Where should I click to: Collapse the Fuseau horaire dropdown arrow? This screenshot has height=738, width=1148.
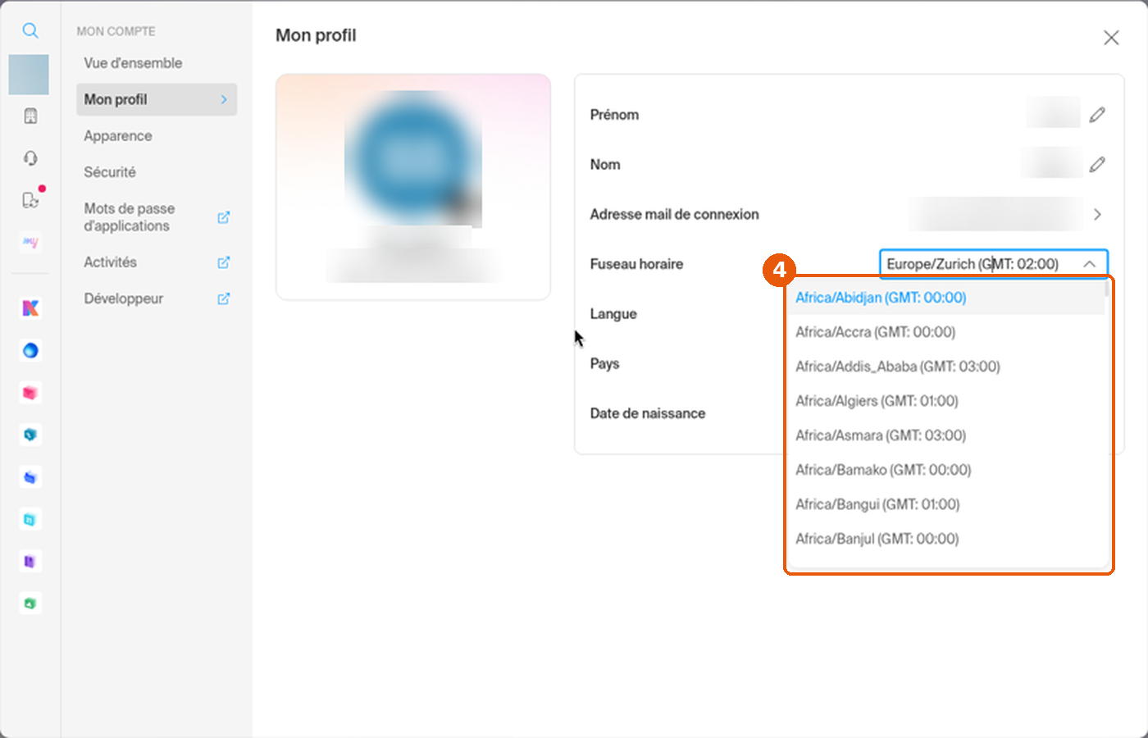pyautogui.click(x=1089, y=264)
